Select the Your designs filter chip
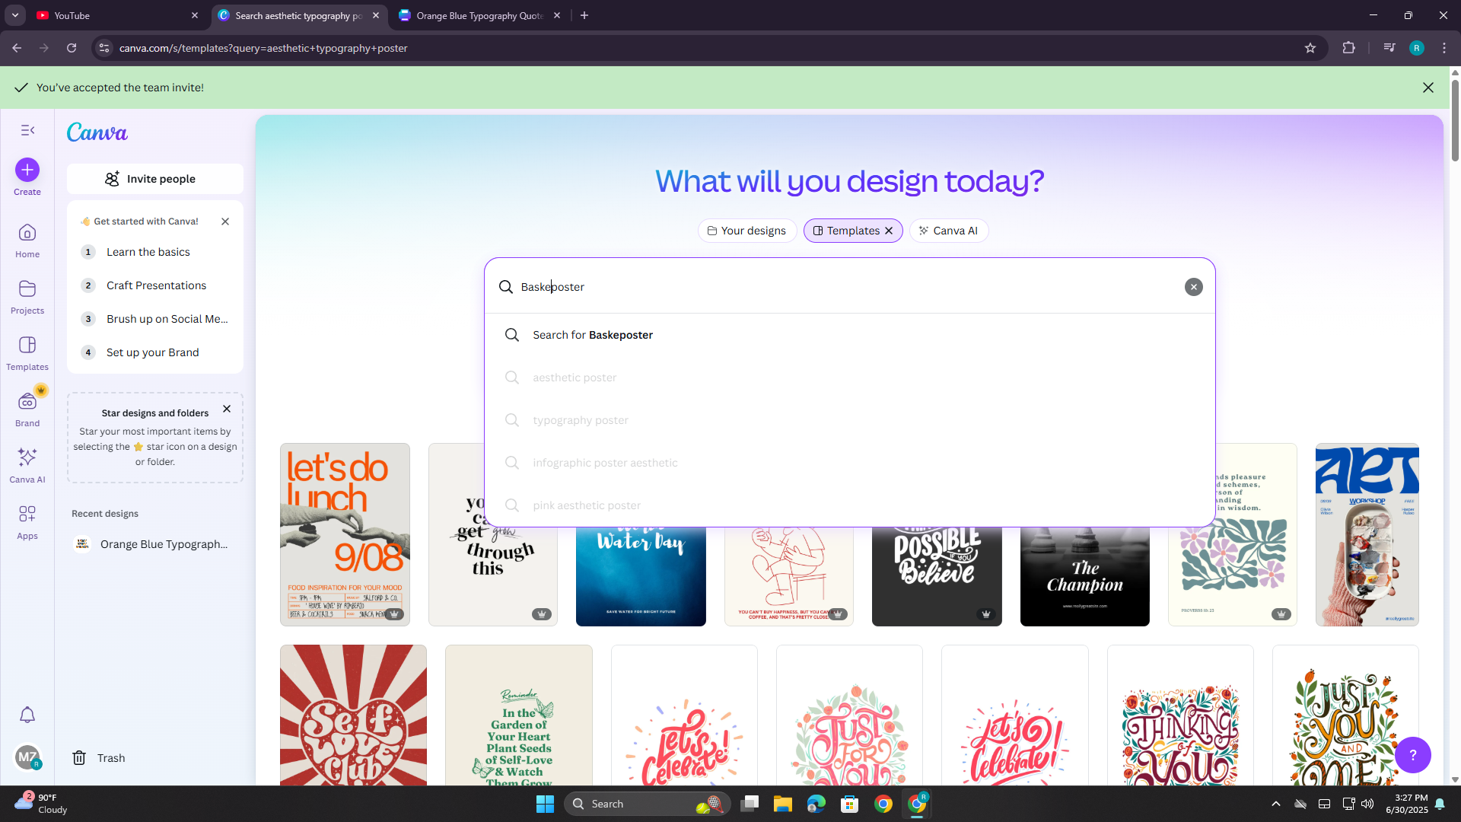This screenshot has height=822, width=1461. point(746,231)
